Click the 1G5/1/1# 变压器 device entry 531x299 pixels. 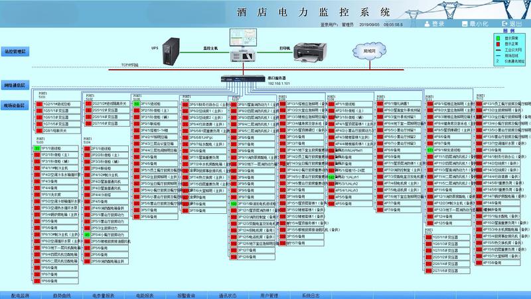(56, 110)
